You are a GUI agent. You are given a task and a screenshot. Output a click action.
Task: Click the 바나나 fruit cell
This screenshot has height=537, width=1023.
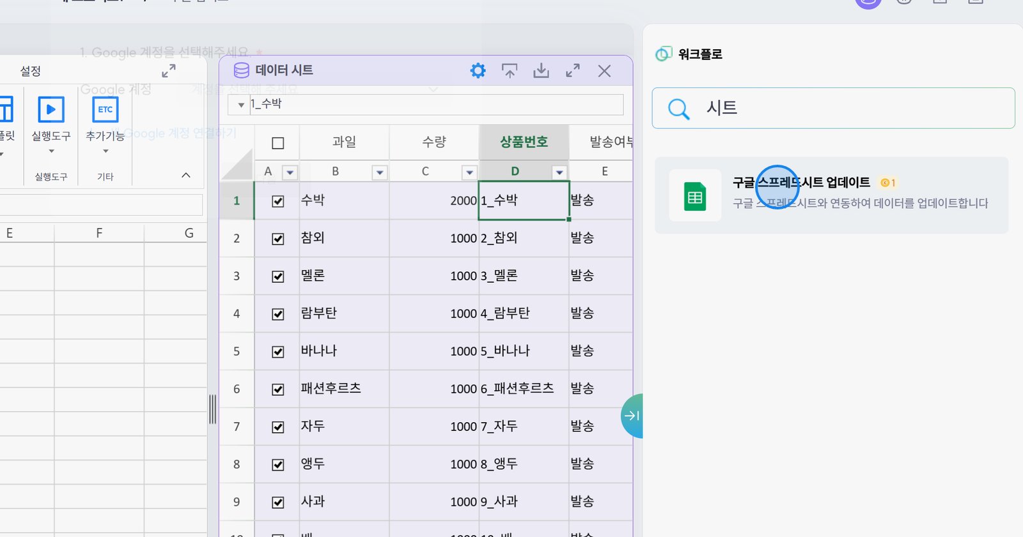[344, 351]
